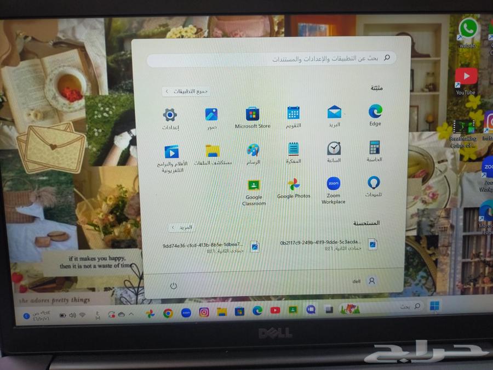The width and height of the screenshot is (493, 370).
Task: Open WhatsApp desktop shortcut
Action: pyautogui.click(x=468, y=33)
